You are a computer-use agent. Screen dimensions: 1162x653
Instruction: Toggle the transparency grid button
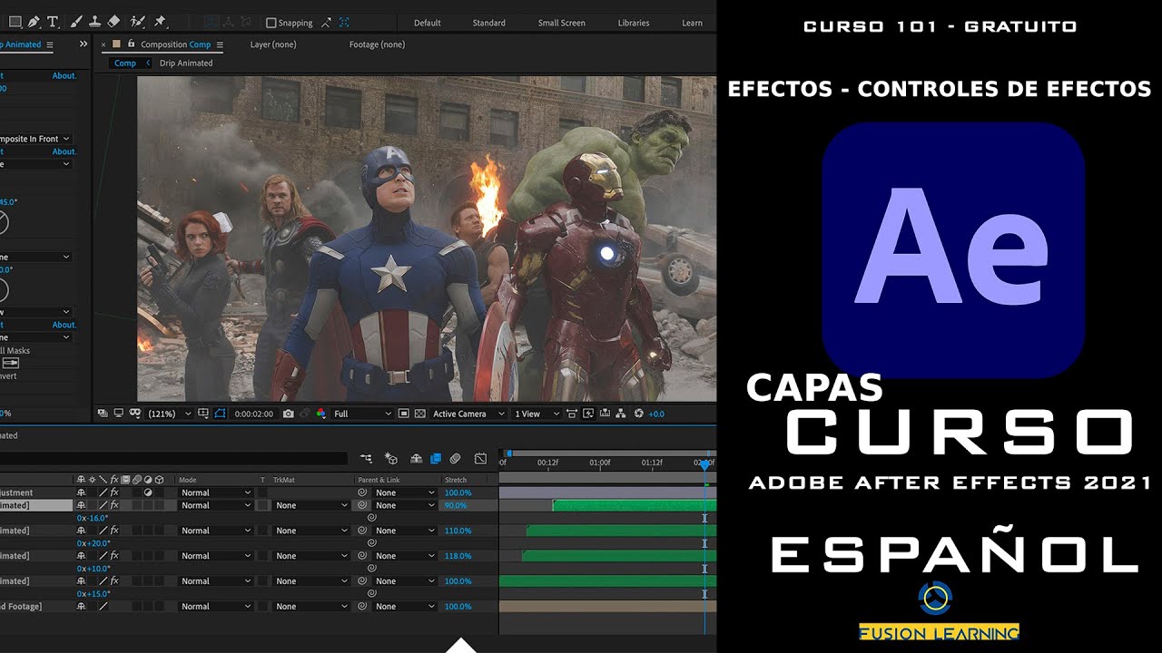[x=419, y=414]
